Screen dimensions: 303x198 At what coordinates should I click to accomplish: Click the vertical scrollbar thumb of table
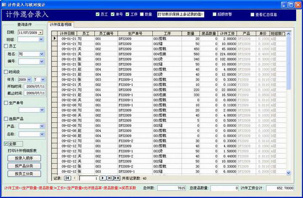tap(289, 63)
